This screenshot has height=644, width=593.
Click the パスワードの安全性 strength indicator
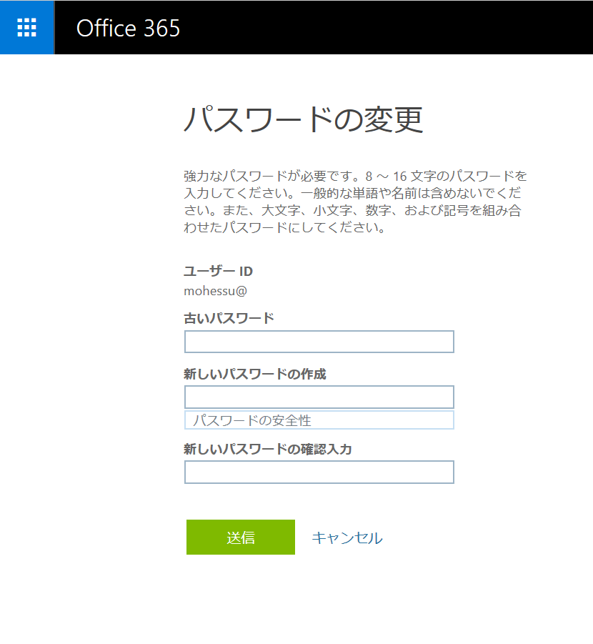coord(319,420)
